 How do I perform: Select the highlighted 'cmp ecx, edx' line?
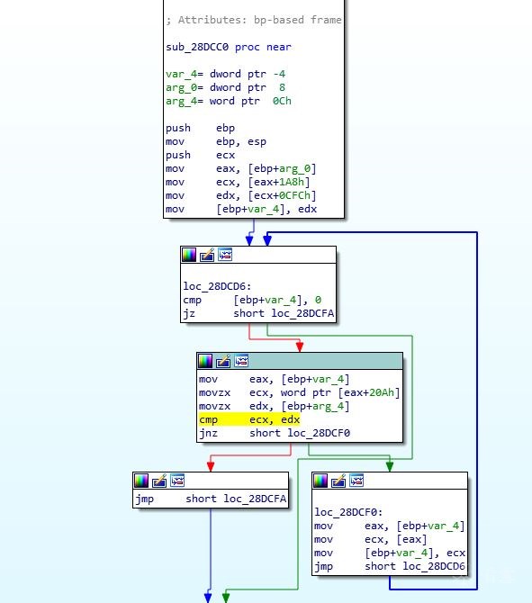pyautogui.click(x=249, y=419)
